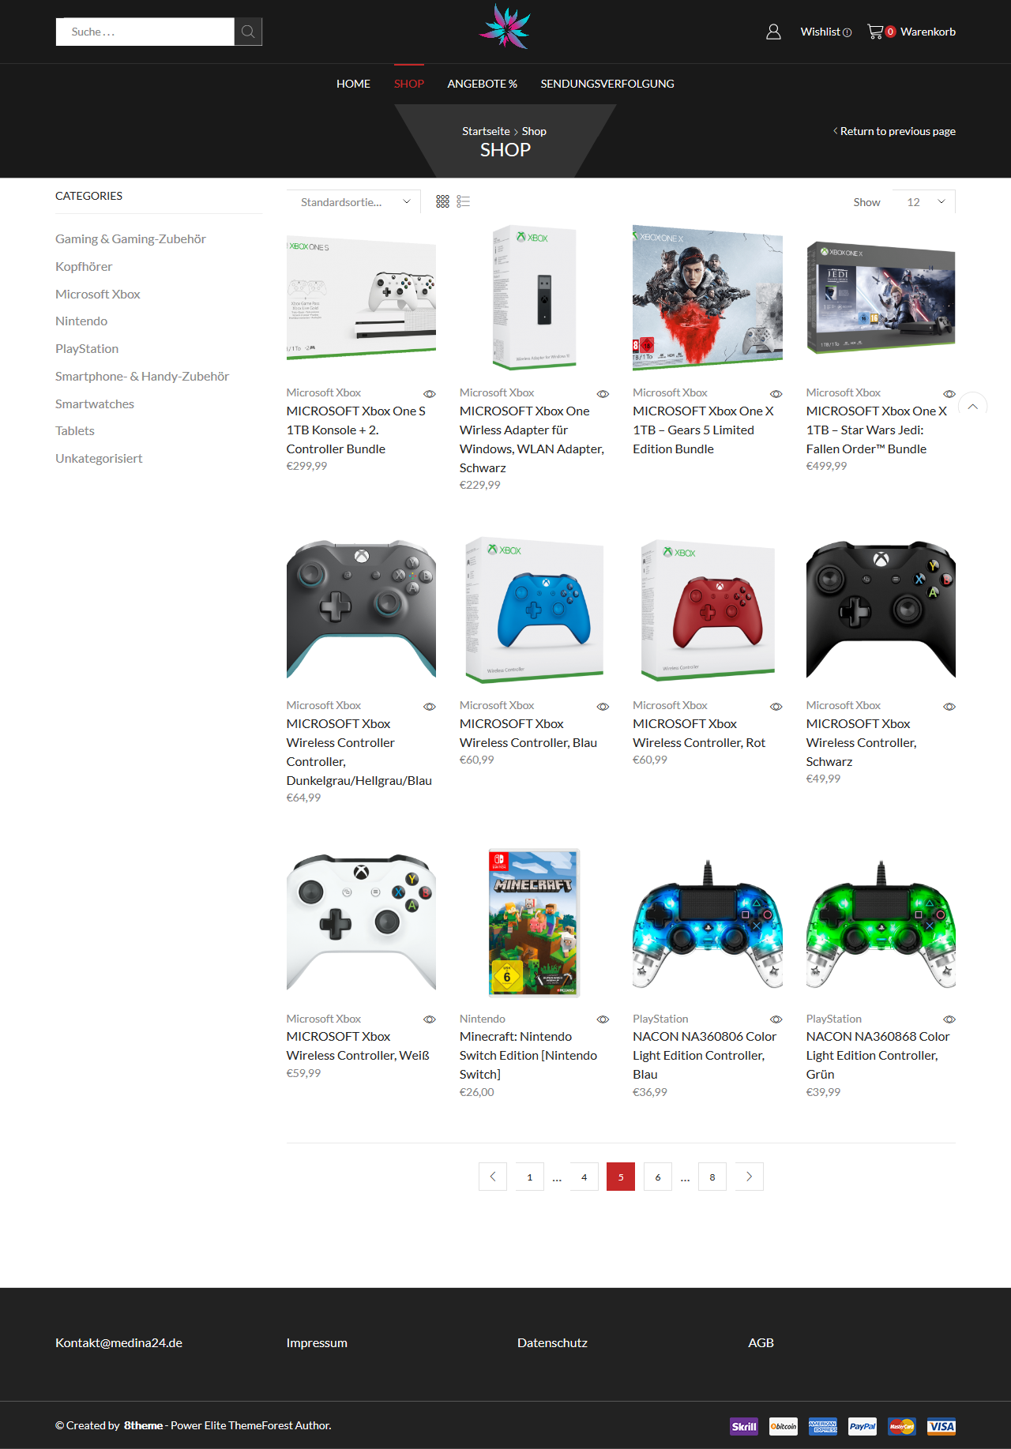Click the PayPal payment icon
Image resolution: width=1011 pixels, height=1449 pixels.
(x=863, y=1426)
